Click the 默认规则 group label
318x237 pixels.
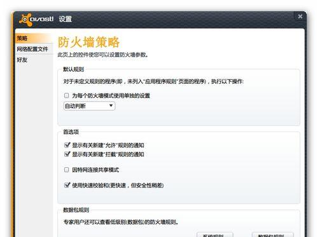73,69
